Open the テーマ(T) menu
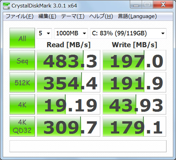 73,16
